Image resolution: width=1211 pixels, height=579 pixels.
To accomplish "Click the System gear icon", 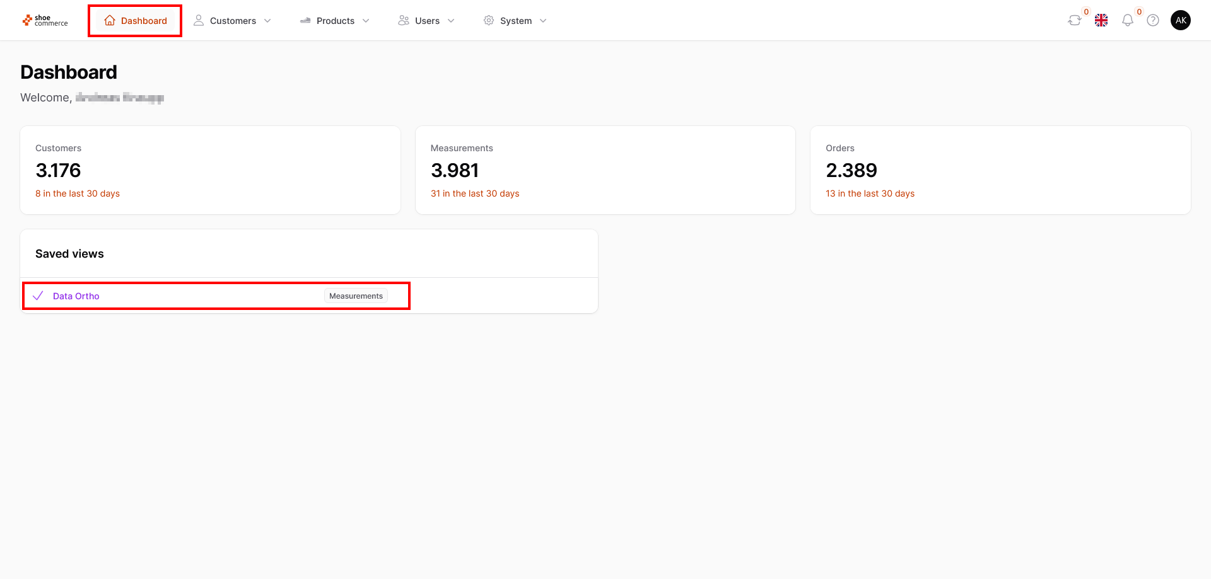I will 489,21.
